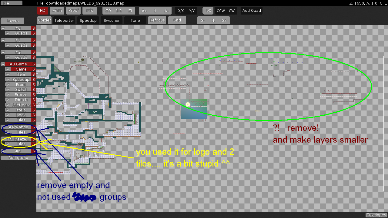The width and height of the screenshot is (388, 218).
Task: Rotate counter-clockwise with CCW button
Action: (x=221, y=11)
